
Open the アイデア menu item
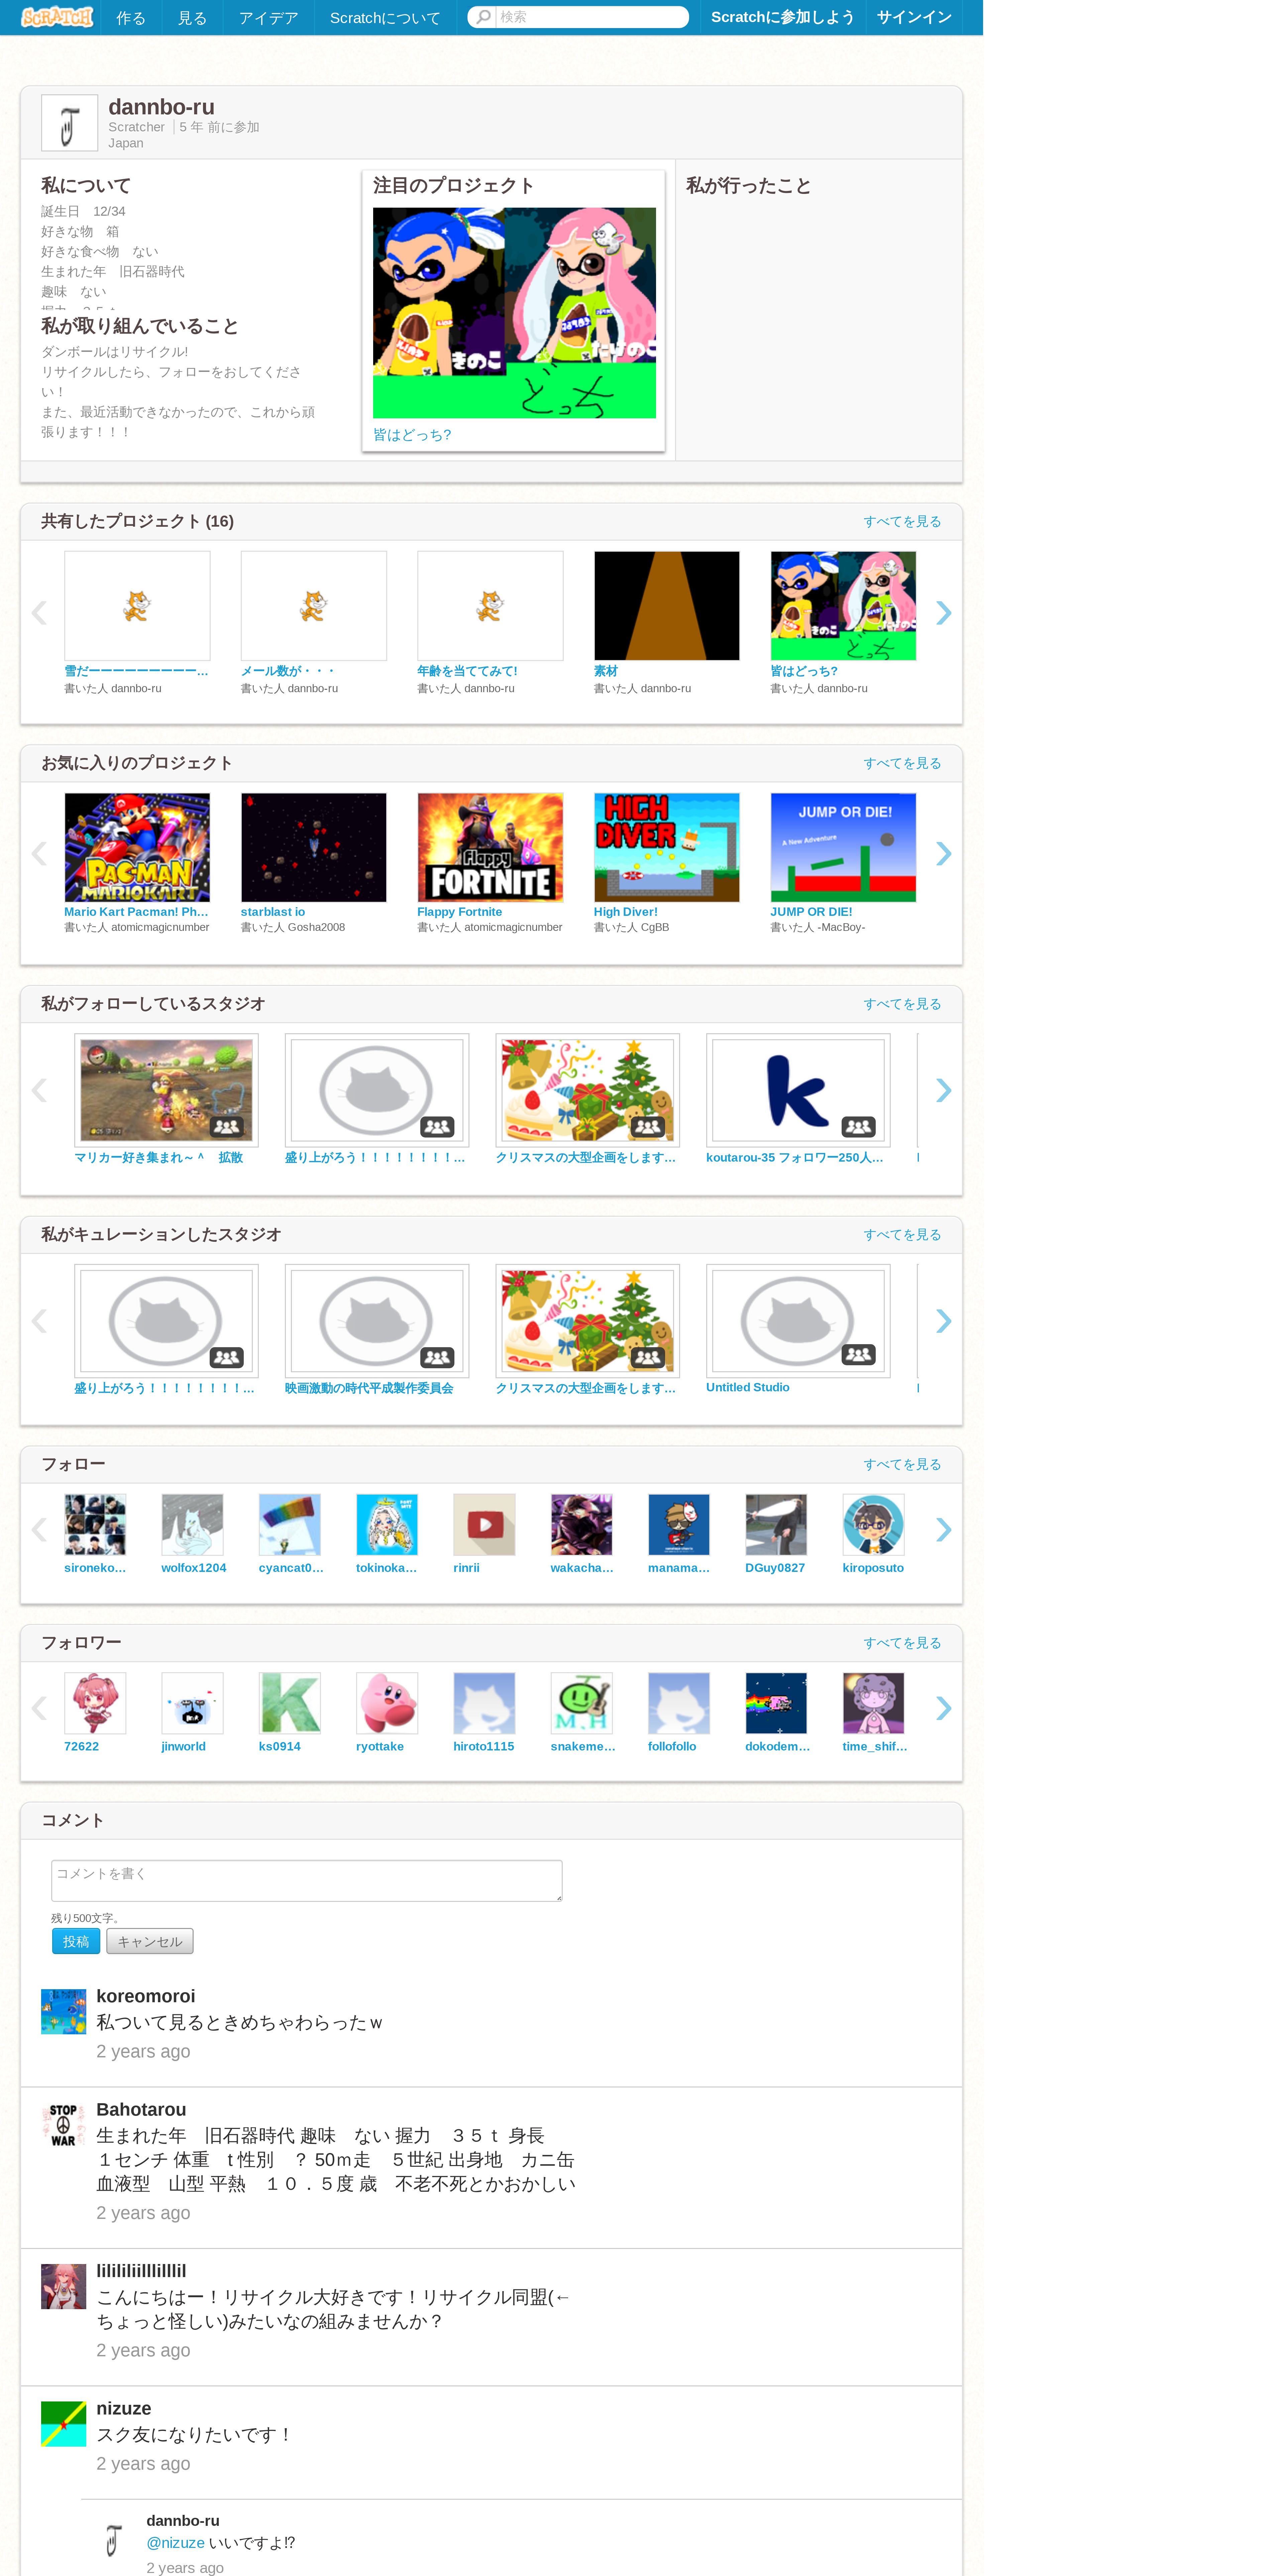269,18
